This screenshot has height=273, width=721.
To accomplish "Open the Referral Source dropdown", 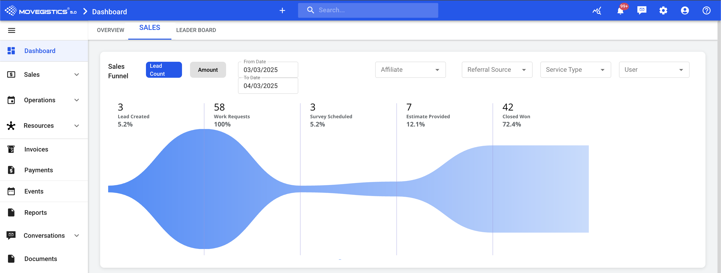I will click(x=496, y=69).
